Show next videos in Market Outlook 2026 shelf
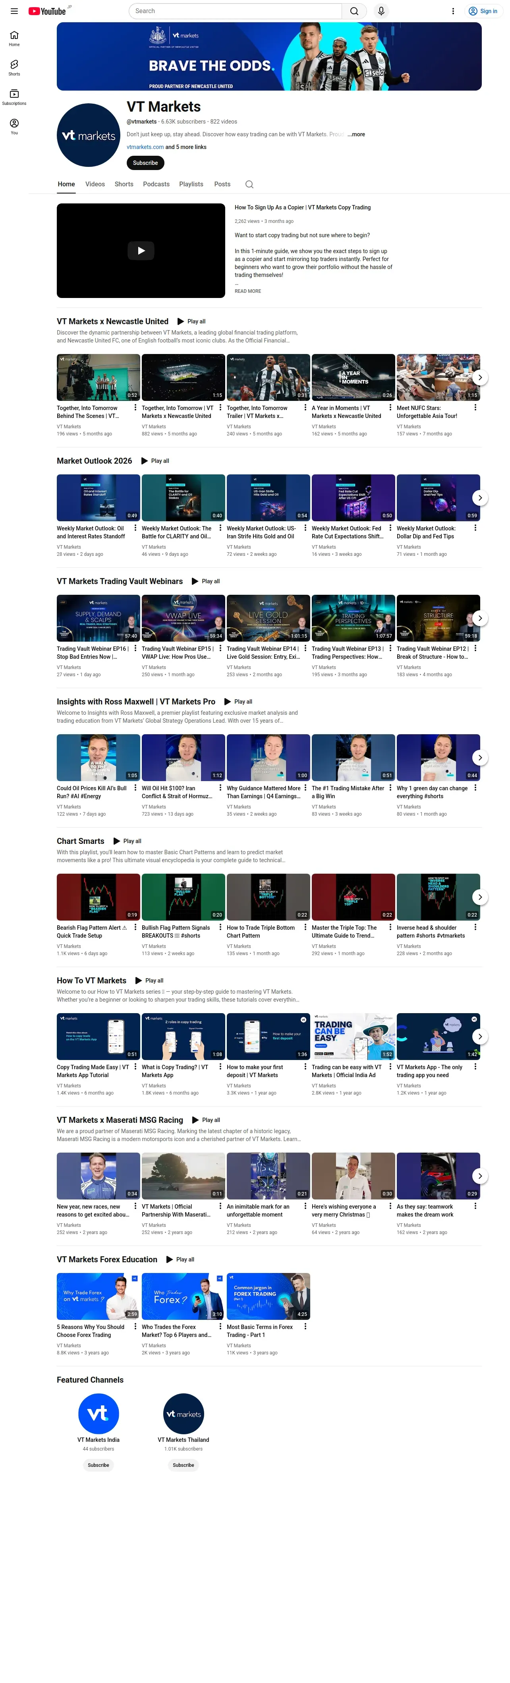 (480, 498)
